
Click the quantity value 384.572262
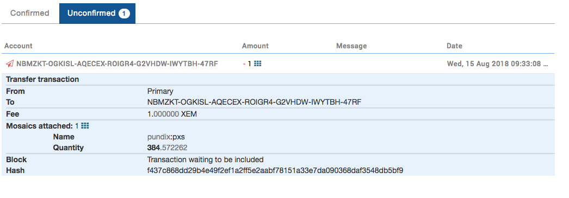168,148
